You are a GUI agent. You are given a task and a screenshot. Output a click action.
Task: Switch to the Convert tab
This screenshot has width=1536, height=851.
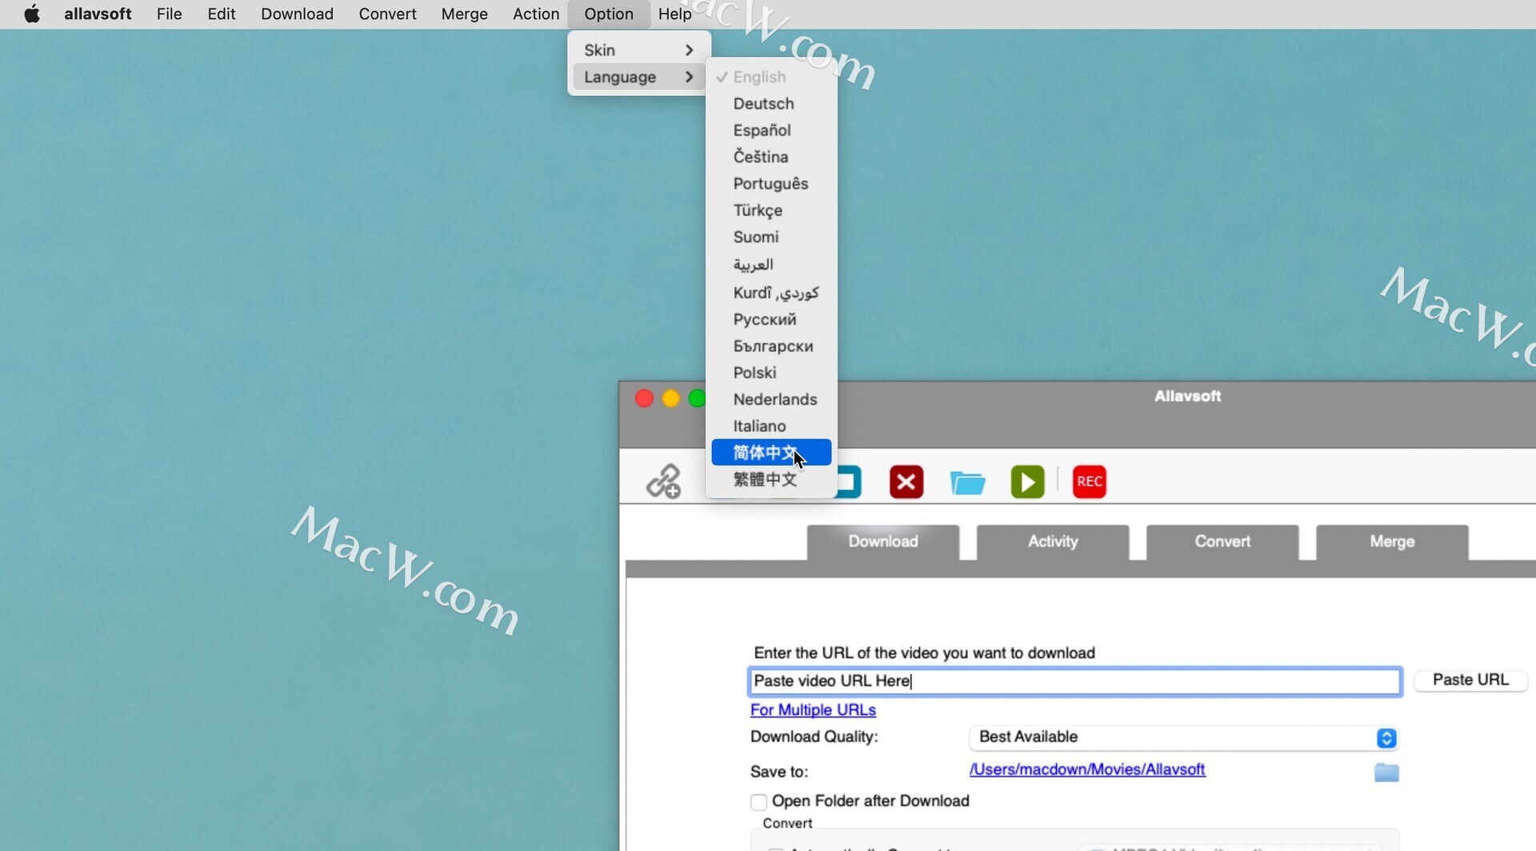pos(1222,542)
